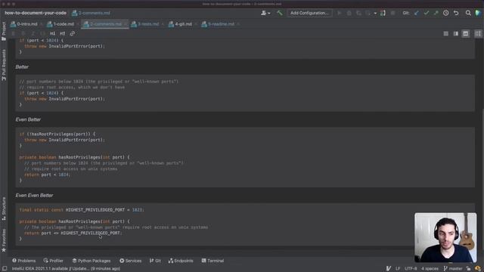Click the tool window quick access icon

[x=5, y=269]
